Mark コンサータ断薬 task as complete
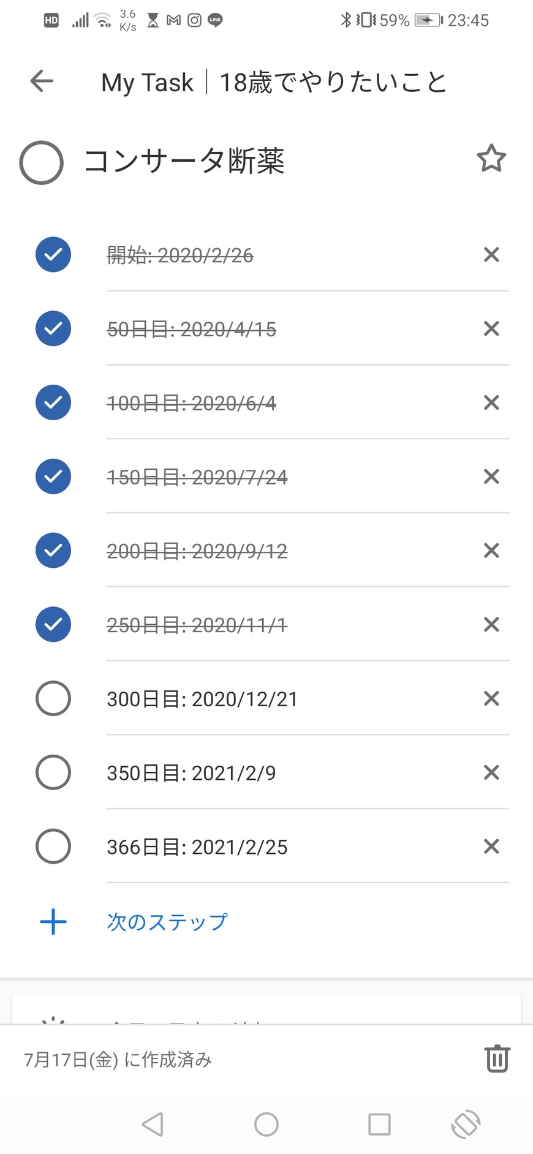The width and height of the screenshot is (533, 1154). pyautogui.click(x=42, y=162)
